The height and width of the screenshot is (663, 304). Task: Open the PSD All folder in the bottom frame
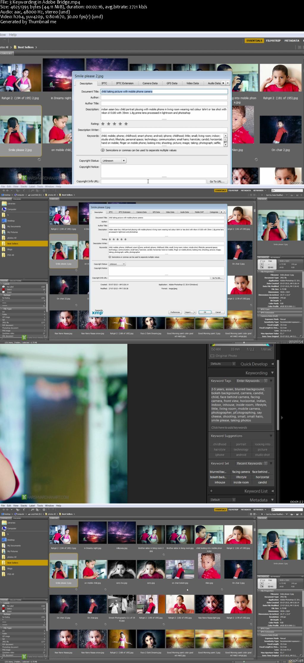11,574
